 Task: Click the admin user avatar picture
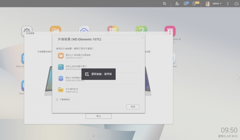207,4
